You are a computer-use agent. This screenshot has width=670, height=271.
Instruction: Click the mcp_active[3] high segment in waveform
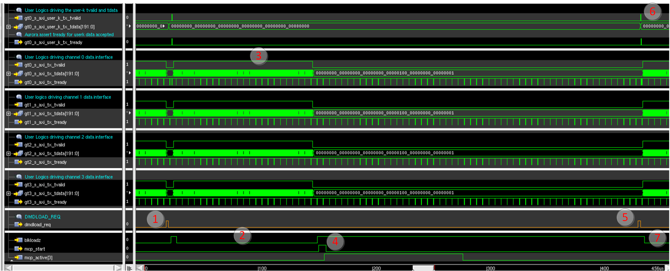coord(394,257)
